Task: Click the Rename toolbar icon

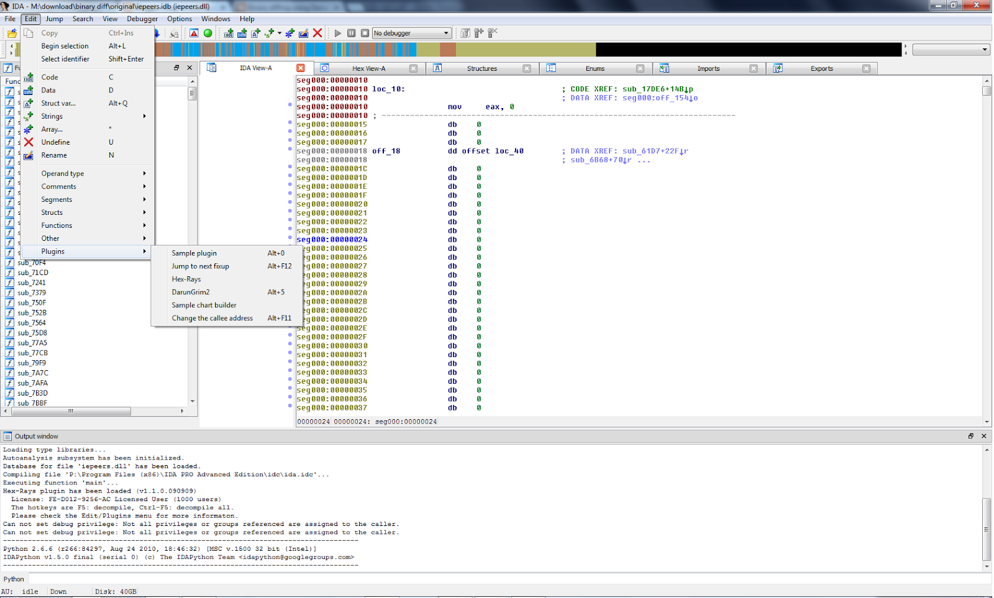Action: click(x=304, y=33)
